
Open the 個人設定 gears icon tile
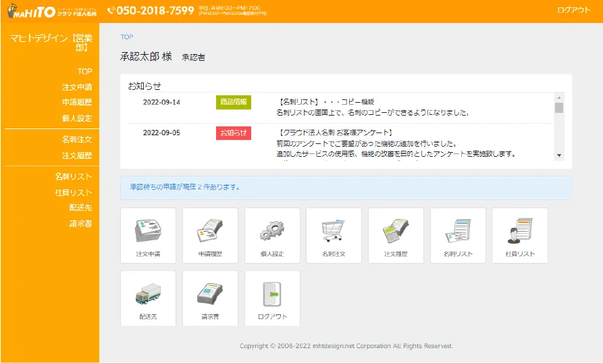pyautogui.click(x=272, y=236)
